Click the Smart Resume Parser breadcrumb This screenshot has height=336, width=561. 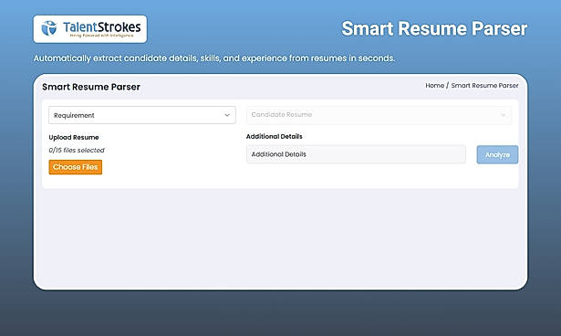484,86
